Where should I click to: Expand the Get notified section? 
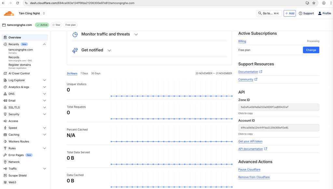click(x=109, y=50)
